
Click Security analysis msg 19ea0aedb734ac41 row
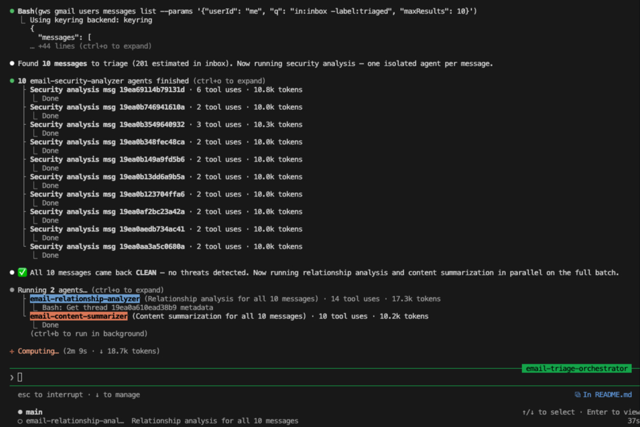coord(166,229)
